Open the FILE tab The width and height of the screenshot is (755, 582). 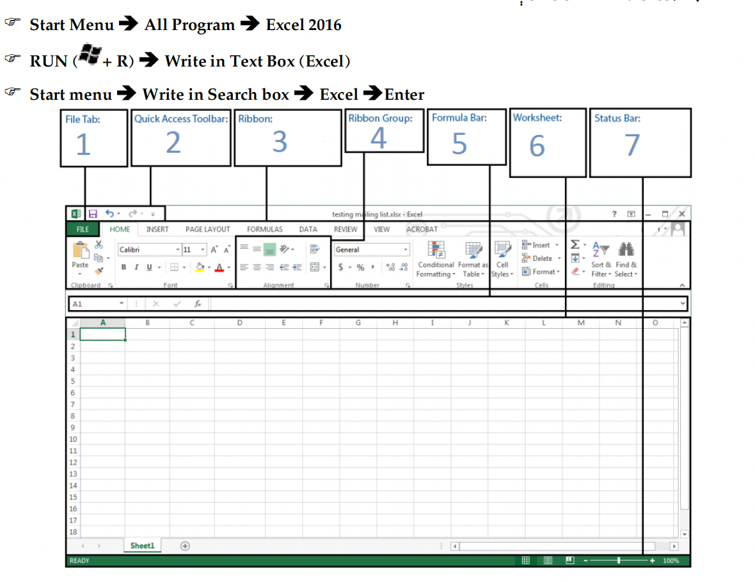83,229
